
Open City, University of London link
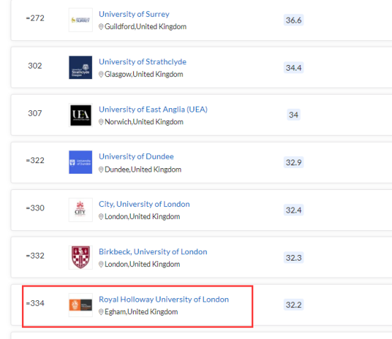pos(144,204)
